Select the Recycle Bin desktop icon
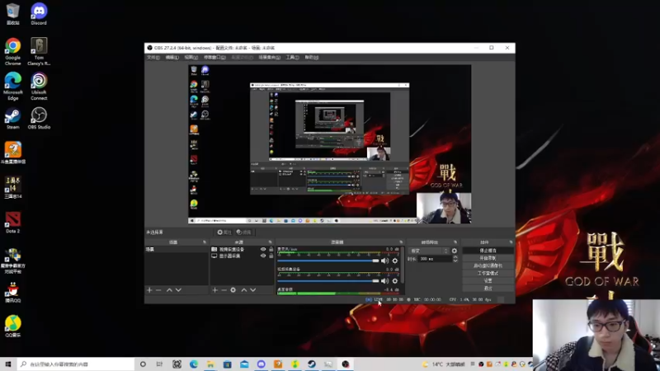660x371 pixels. (x=12, y=14)
